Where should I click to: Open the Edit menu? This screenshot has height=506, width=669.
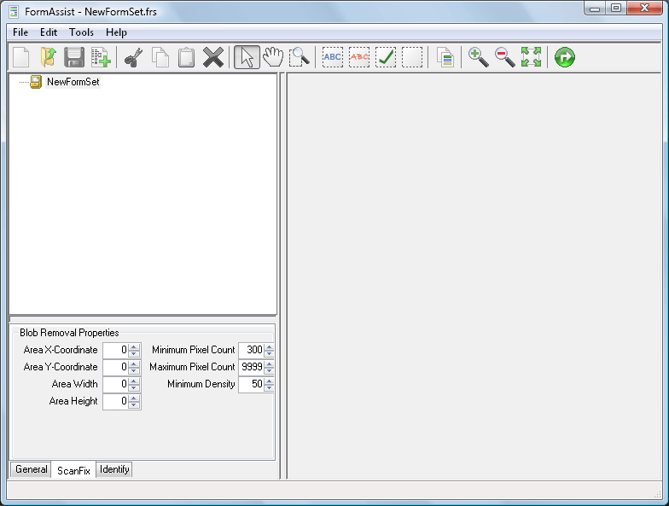click(49, 32)
